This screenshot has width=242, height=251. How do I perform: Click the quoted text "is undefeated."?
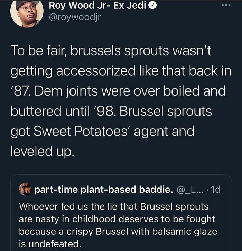pos(50,243)
